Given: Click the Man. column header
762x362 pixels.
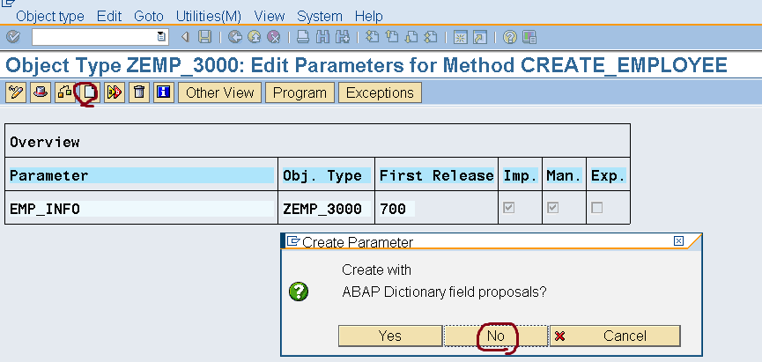Looking at the screenshot, I should (564, 175).
